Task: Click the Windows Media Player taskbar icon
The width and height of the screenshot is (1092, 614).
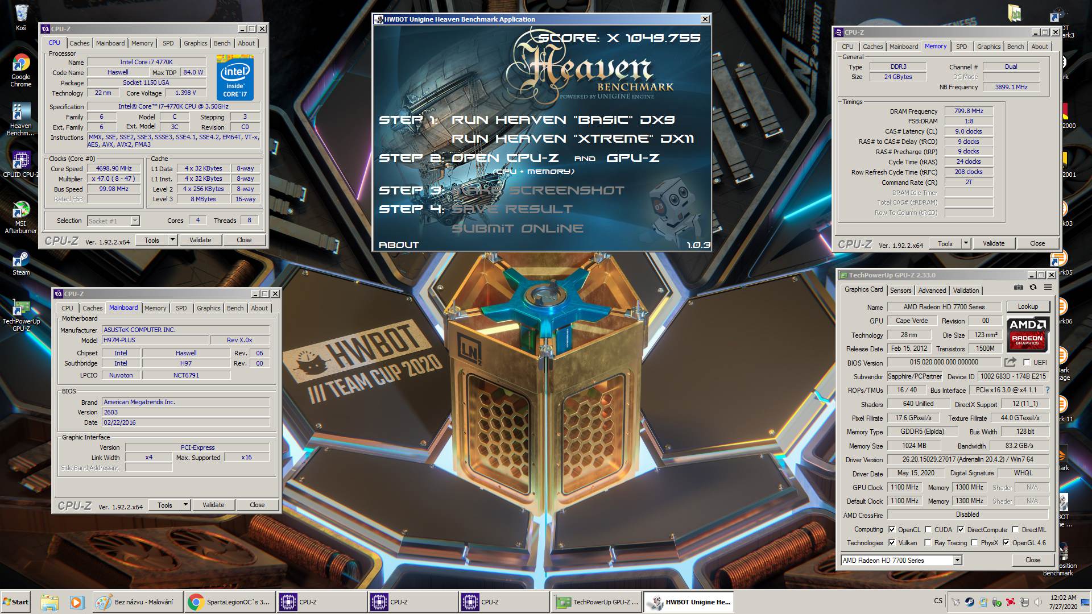Action: [x=77, y=602]
